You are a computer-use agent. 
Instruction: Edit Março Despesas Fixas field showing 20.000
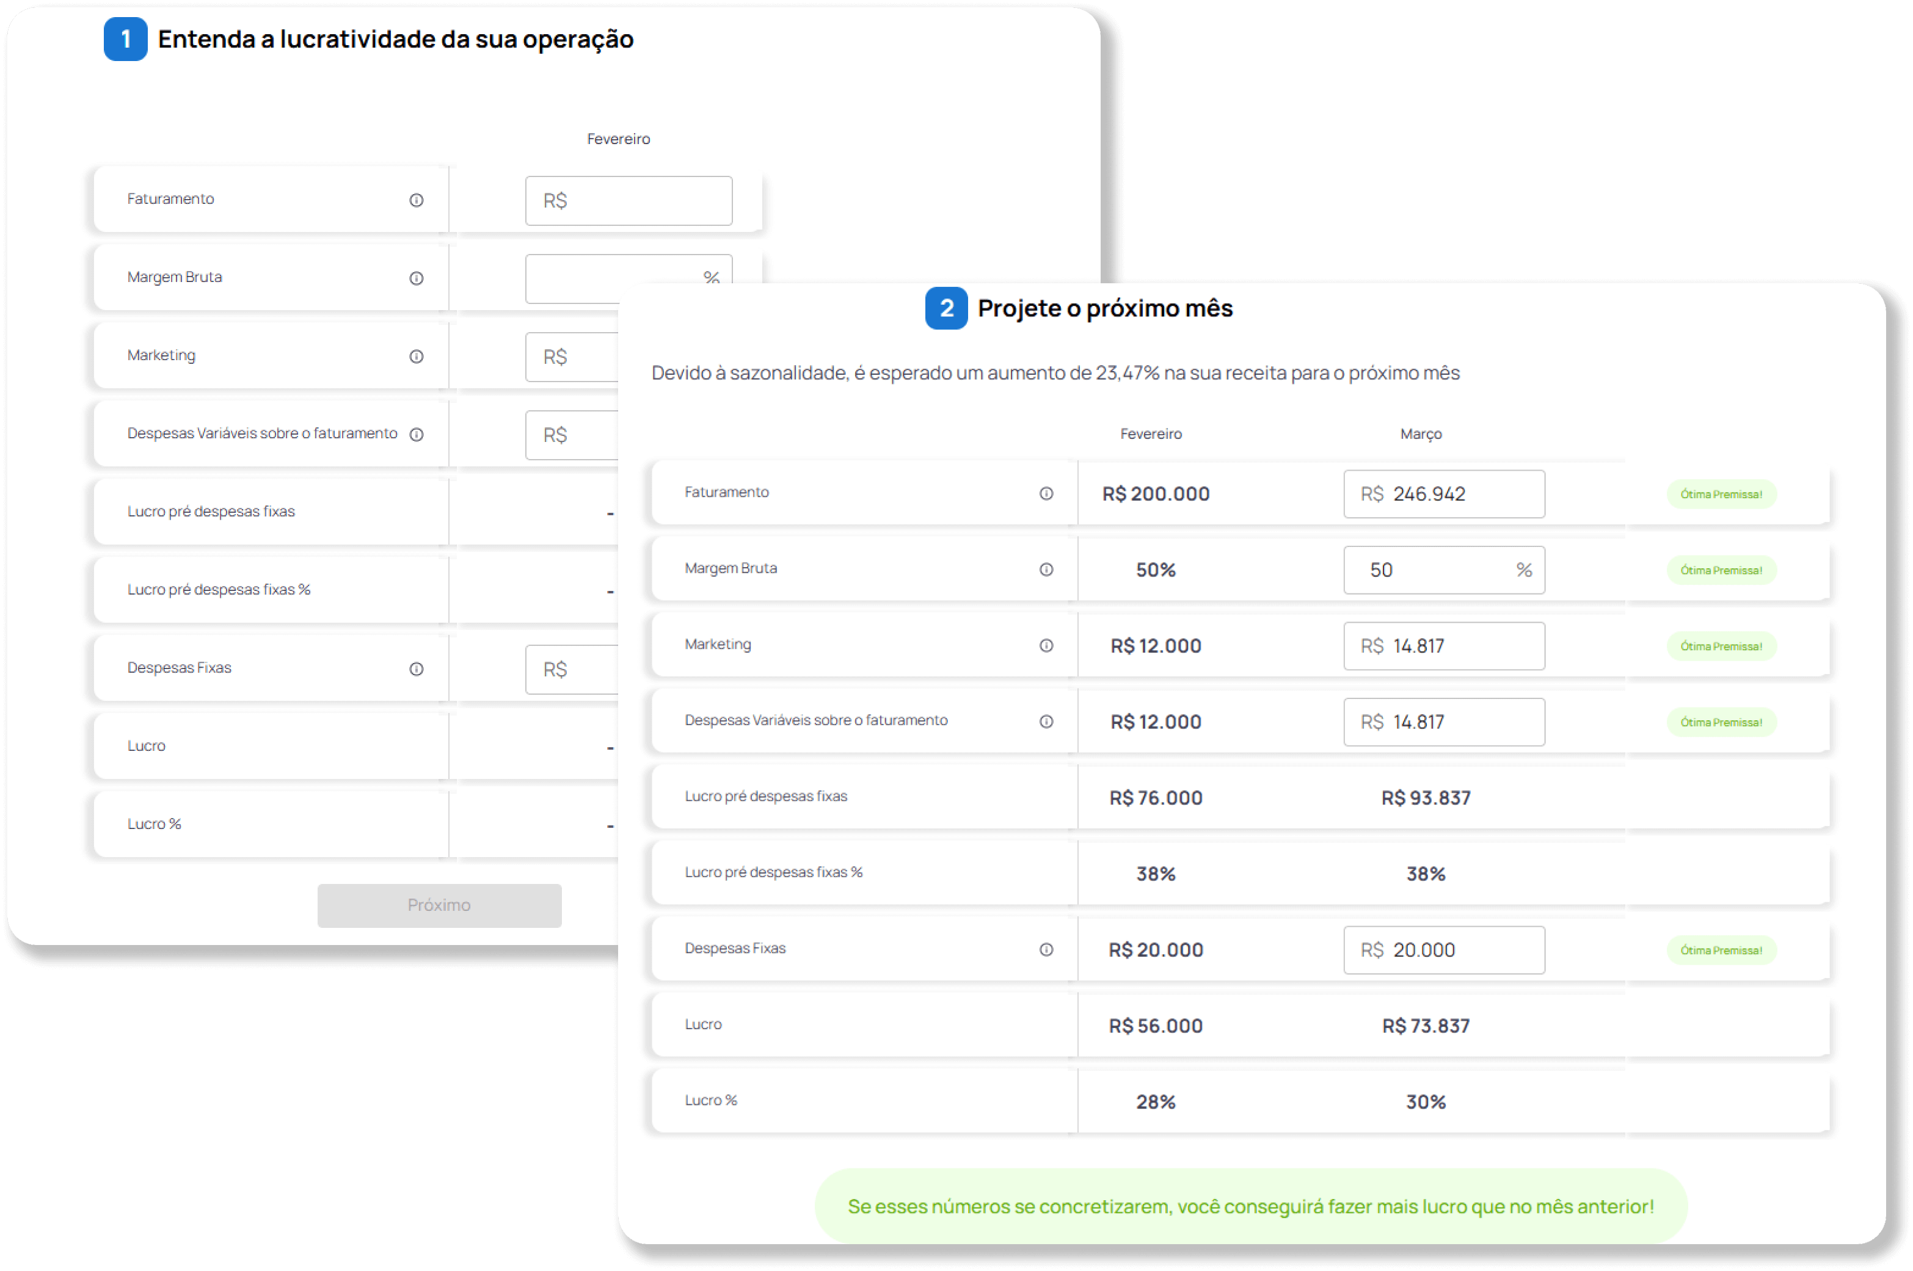click(1443, 950)
